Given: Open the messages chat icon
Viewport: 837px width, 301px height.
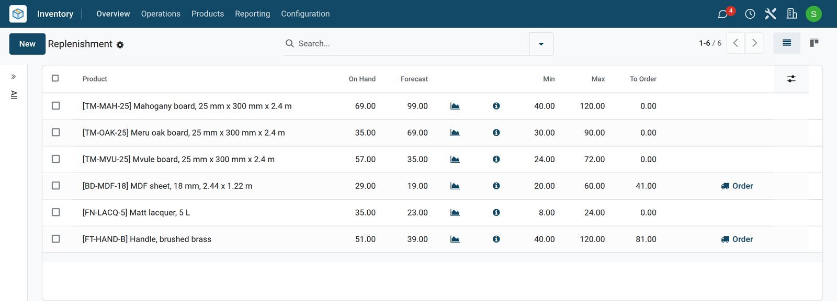Looking at the screenshot, I should point(722,14).
